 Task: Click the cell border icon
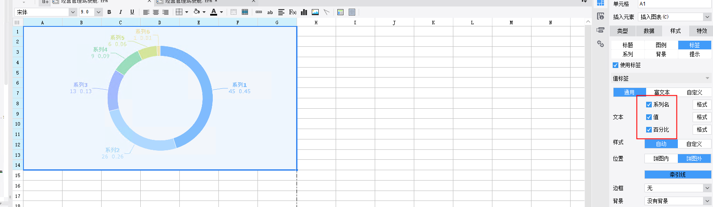(179, 12)
